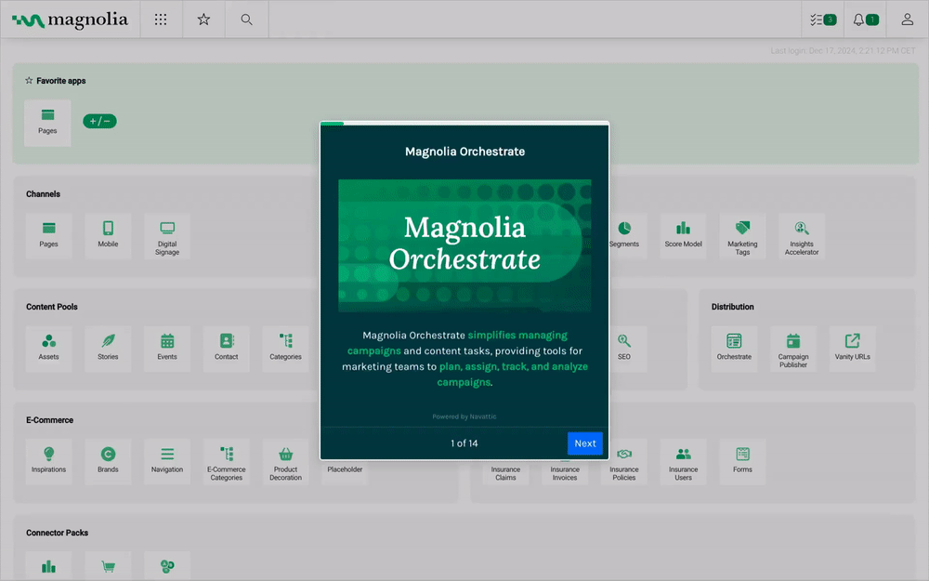Open the favorites star icon in header

[203, 20]
